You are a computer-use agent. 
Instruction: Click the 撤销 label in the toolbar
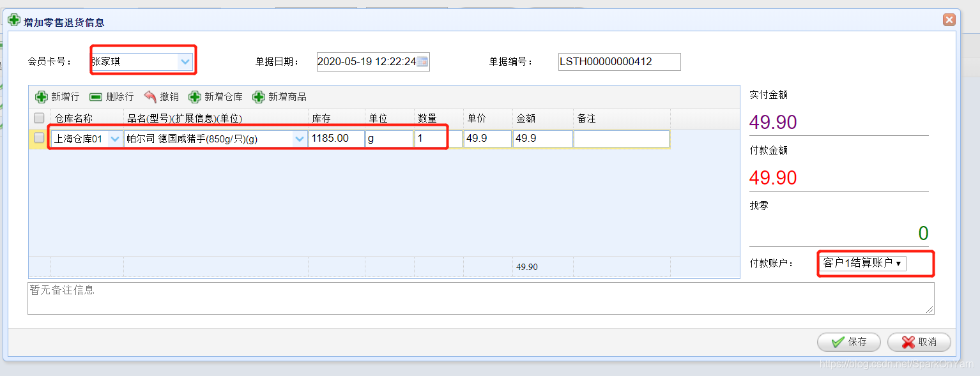(x=169, y=97)
